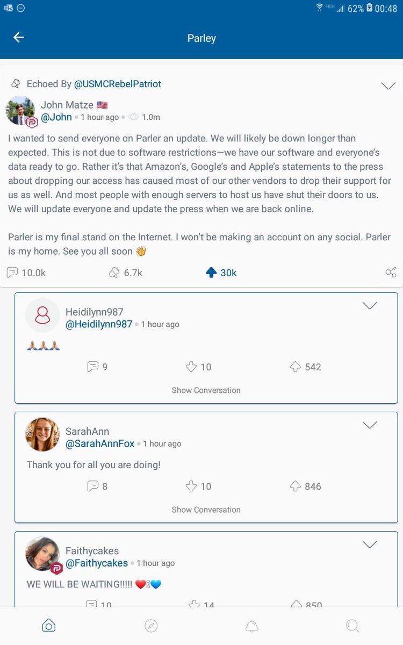Image resolution: width=403 pixels, height=645 pixels.
Task: Downvote Heidilynn987's comment
Action: tap(191, 367)
